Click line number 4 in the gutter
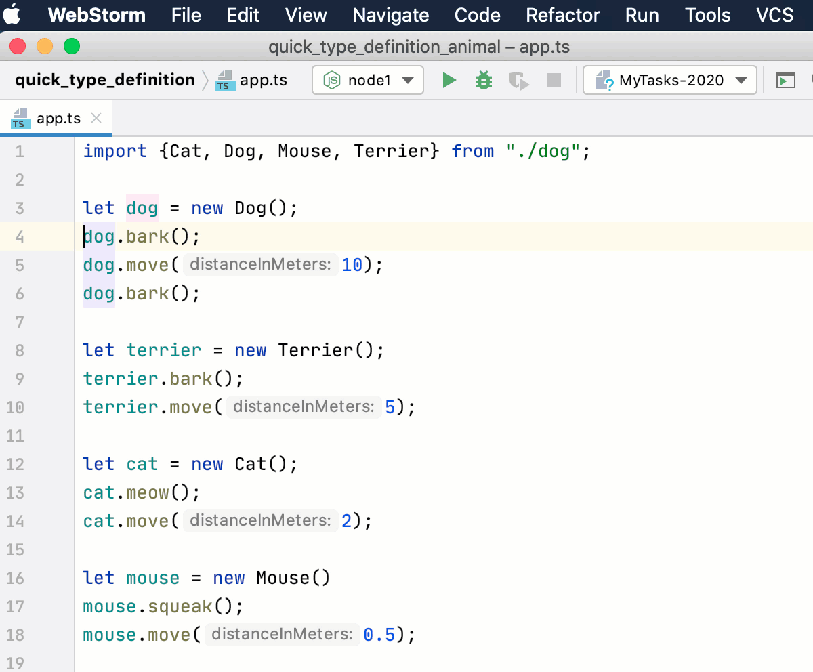The image size is (813, 672). (19, 236)
